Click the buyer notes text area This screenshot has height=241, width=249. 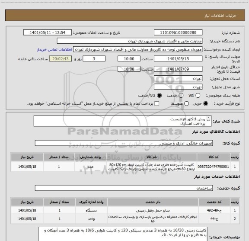[123, 234]
